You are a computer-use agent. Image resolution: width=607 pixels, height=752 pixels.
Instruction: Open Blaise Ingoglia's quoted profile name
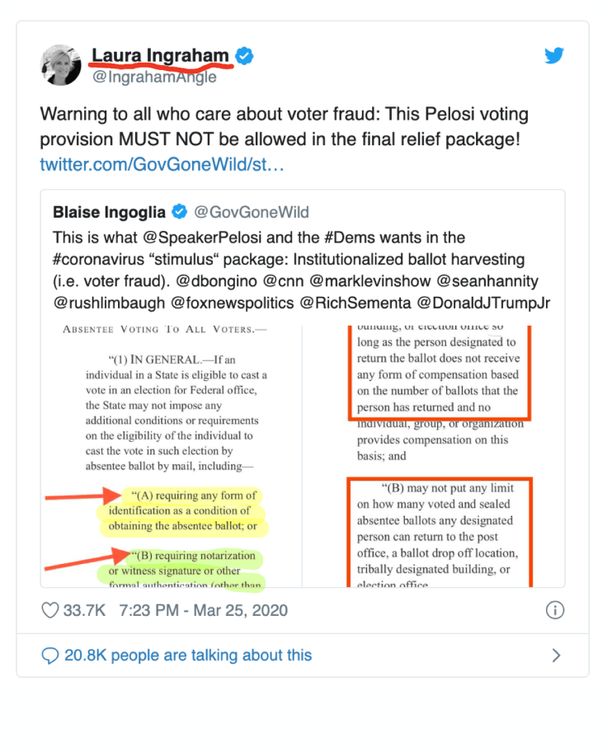pyautogui.click(x=109, y=213)
